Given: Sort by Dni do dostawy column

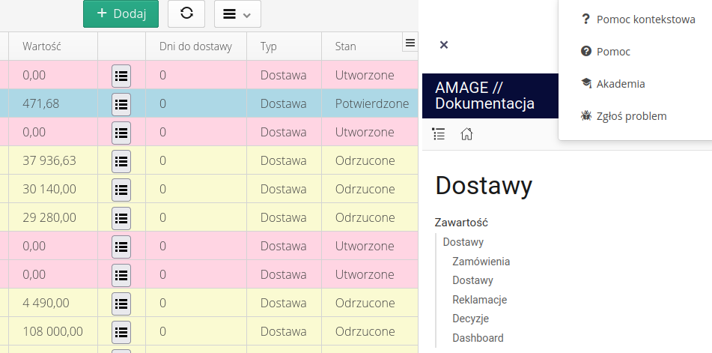Looking at the screenshot, I should pyautogui.click(x=195, y=46).
